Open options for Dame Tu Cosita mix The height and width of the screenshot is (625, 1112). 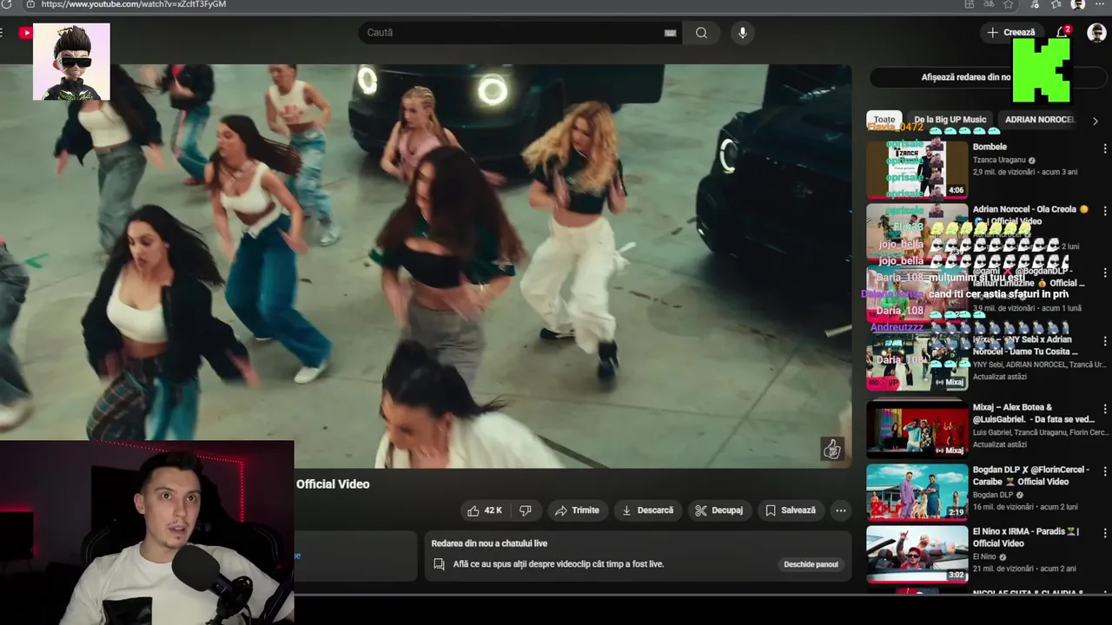point(1104,341)
